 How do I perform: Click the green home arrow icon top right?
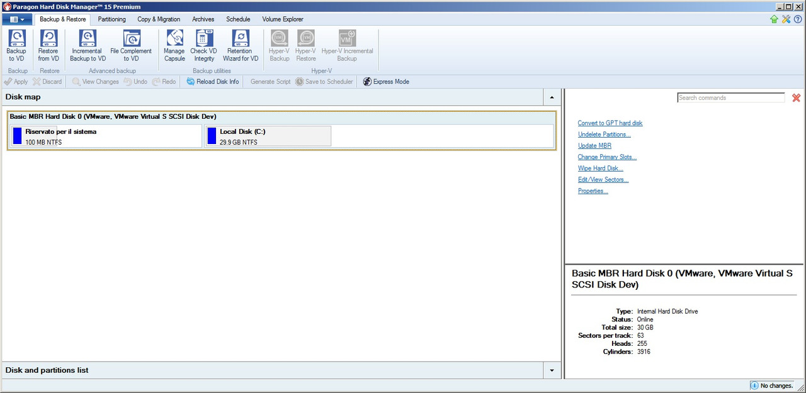774,19
